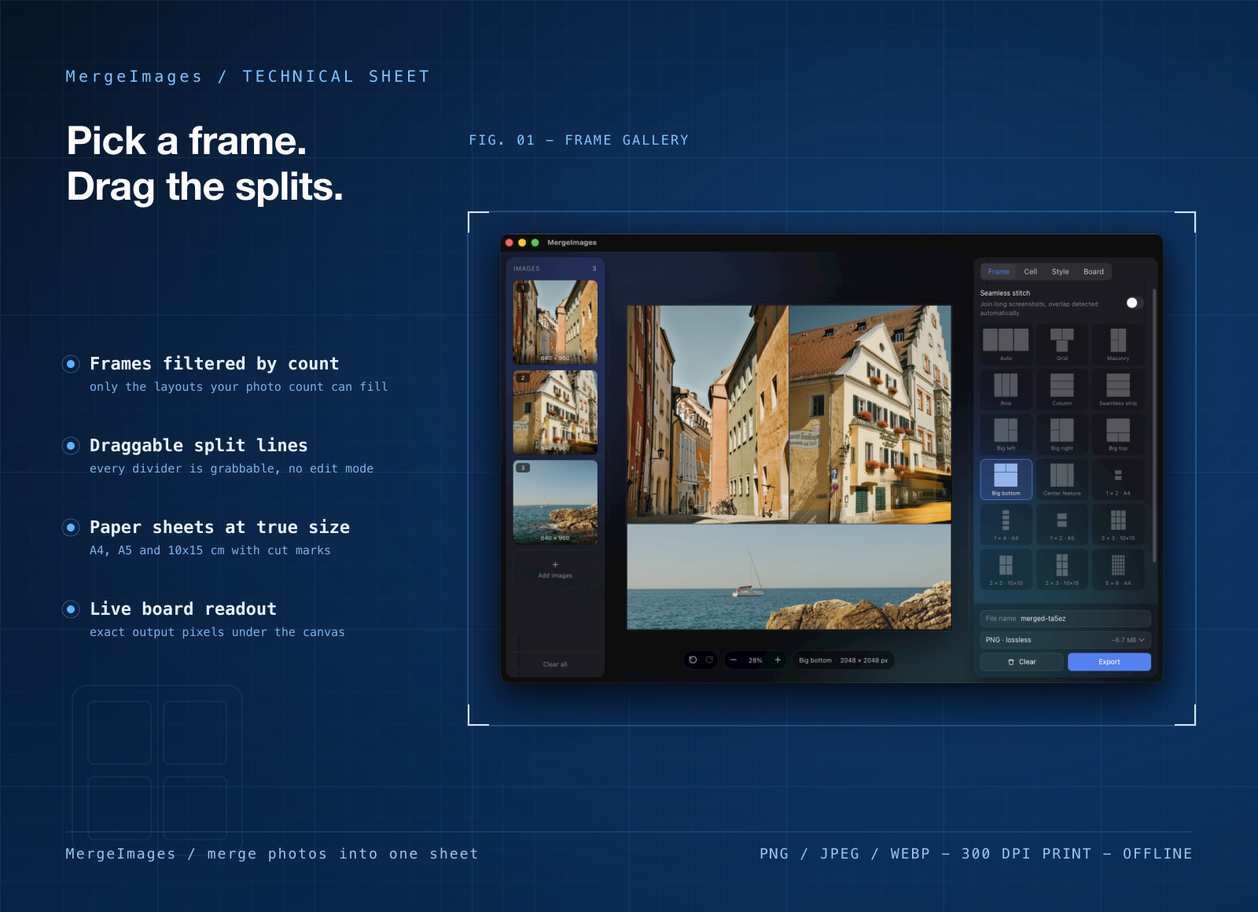
Task: Click the IMAGES panel header
Action: tap(555, 269)
